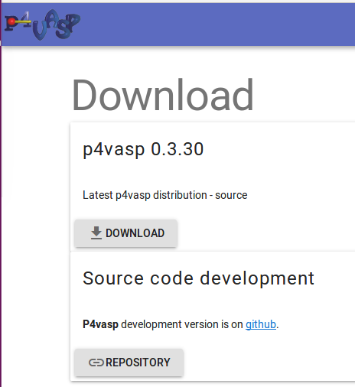Viewport: 355px width, 387px height.
Task: Download the p4vasp 0.3.30 source distribution
Action: pos(125,233)
